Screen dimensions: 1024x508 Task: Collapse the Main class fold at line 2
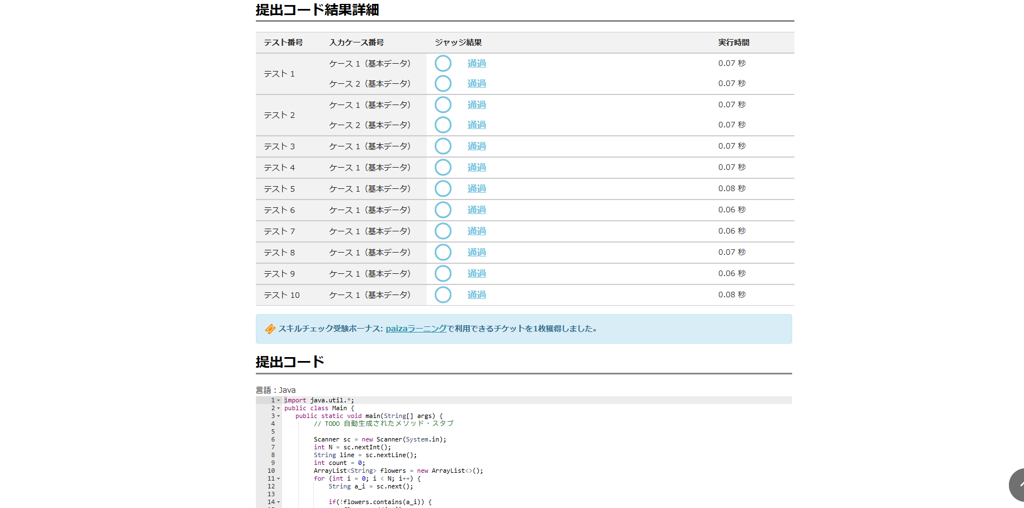[x=279, y=408]
